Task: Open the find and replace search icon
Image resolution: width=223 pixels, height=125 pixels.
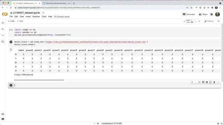Action: pos(3,29)
